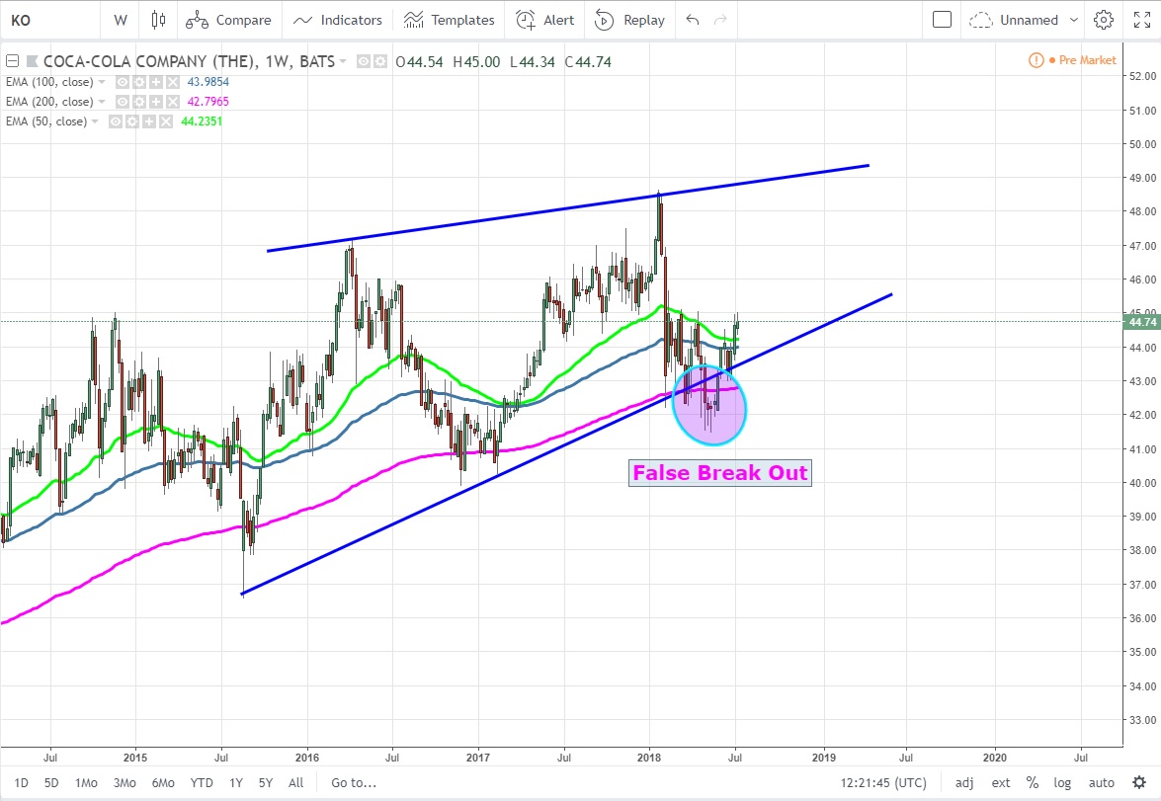Click the 44.74 current price label on axis
The height and width of the screenshot is (801, 1161).
point(1141,322)
